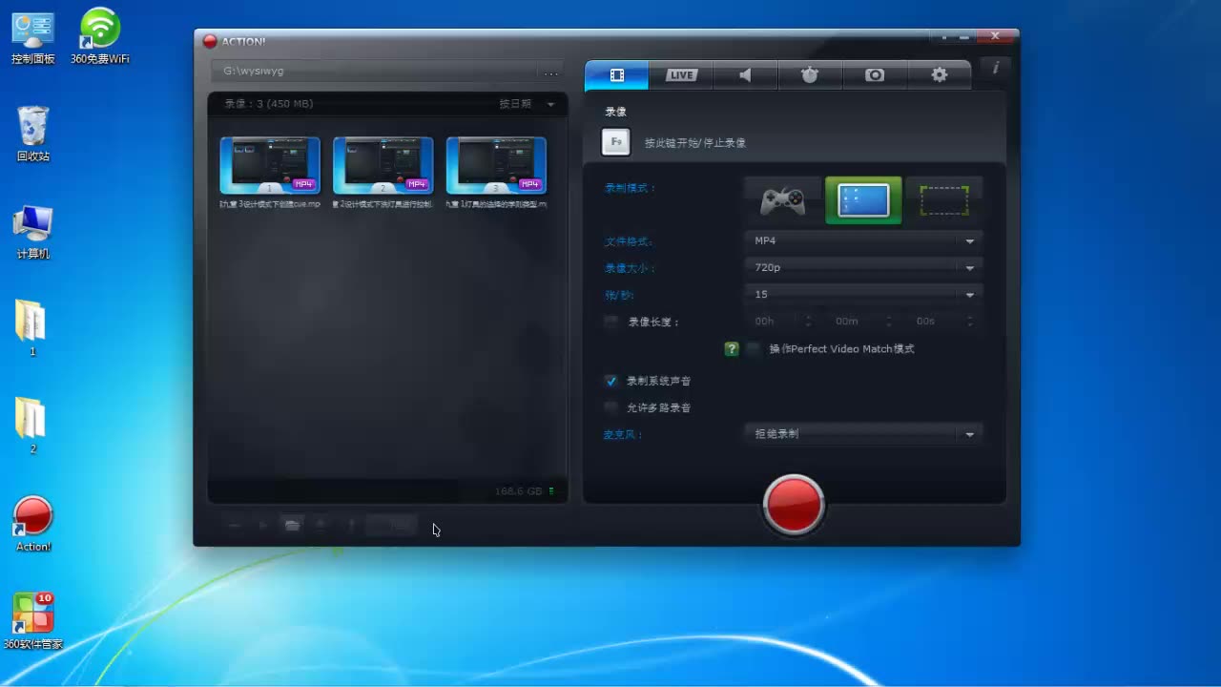Open the microphone (麦克风) dropdown

click(863, 434)
